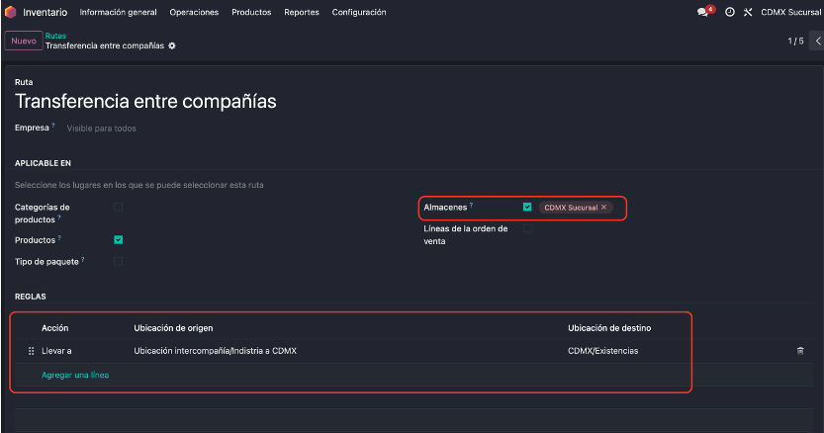Enable the Categorías de productos checkbox

119,208
